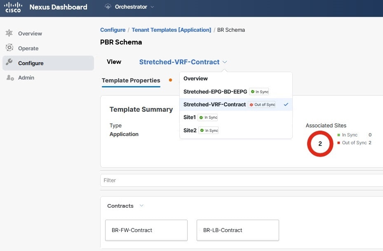Choose Overview in the view dropdown
Viewport: 383px width, 251px height.
point(195,78)
